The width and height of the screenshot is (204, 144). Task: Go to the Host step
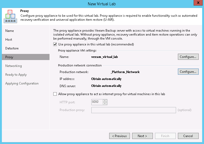pos(9,40)
